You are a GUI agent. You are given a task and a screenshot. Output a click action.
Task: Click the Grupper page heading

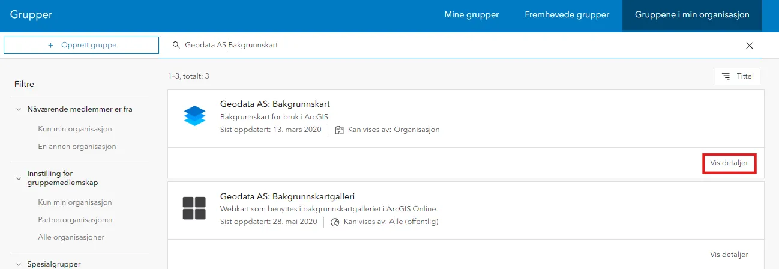(31, 15)
